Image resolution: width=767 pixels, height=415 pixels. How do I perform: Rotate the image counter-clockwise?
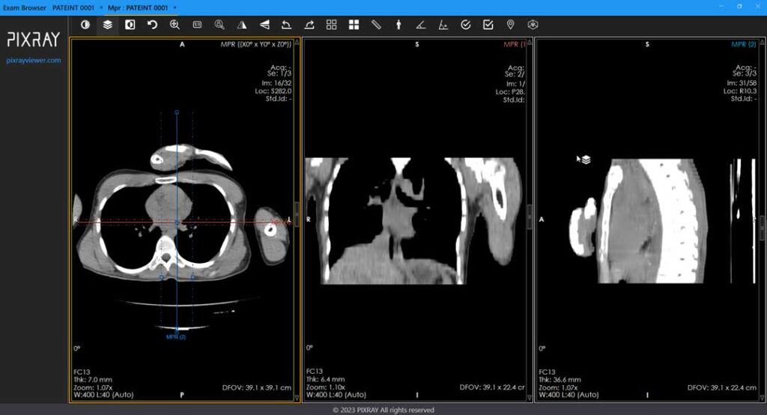[x=286, y=25]
